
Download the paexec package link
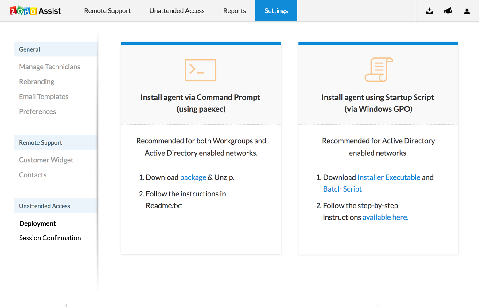tap(193, 177)
